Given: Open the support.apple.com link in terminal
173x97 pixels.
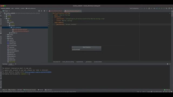Looking at the screenshot, I should pos(38,72).
